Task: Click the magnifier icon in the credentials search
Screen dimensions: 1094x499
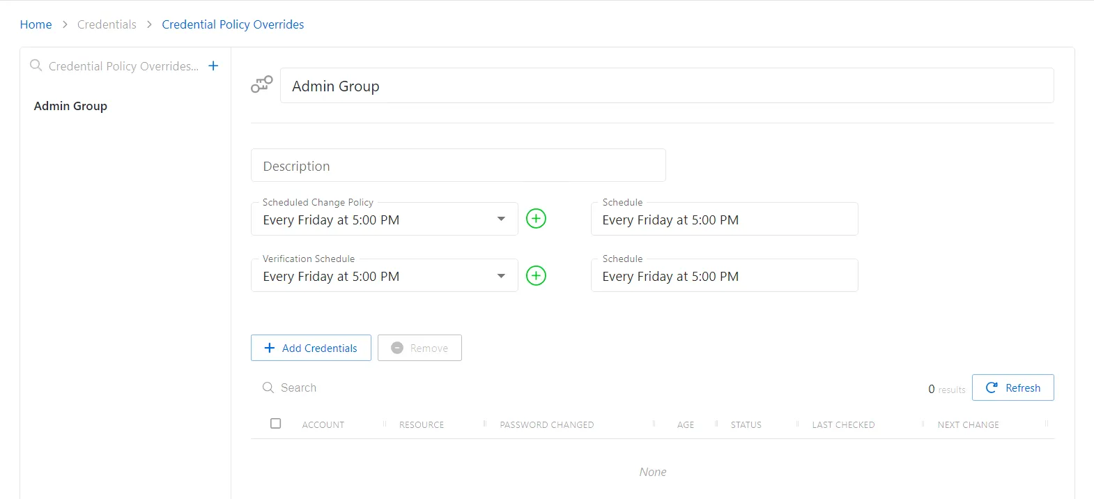Action: pos(268,387)
